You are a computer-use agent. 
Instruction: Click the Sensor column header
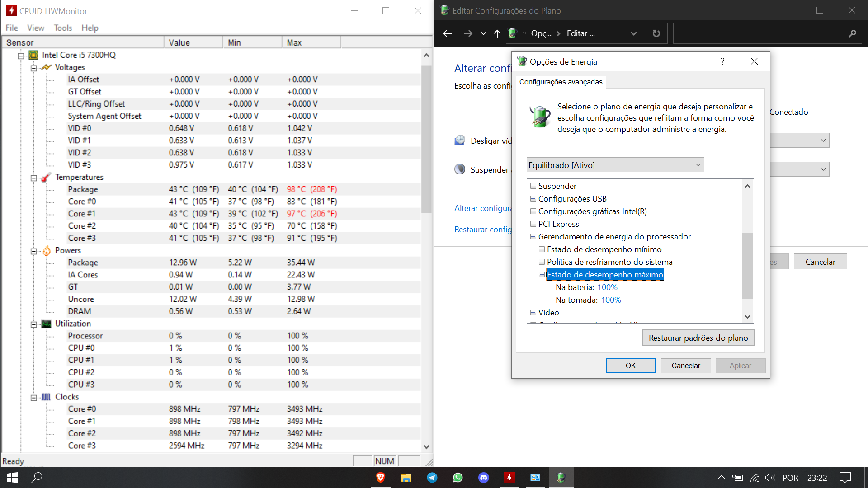[x=84, y=42]
